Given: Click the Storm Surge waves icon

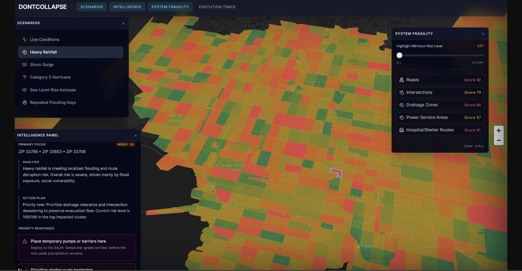Looking at the screenshot, I should [24, 65].
